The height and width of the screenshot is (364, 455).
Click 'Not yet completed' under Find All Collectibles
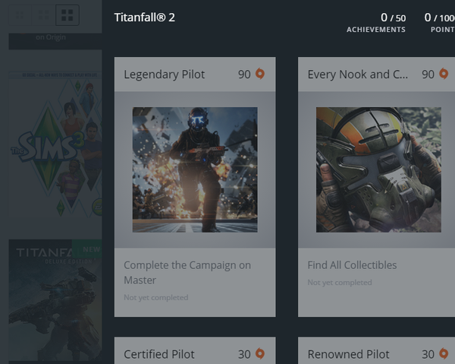[340, 283]
